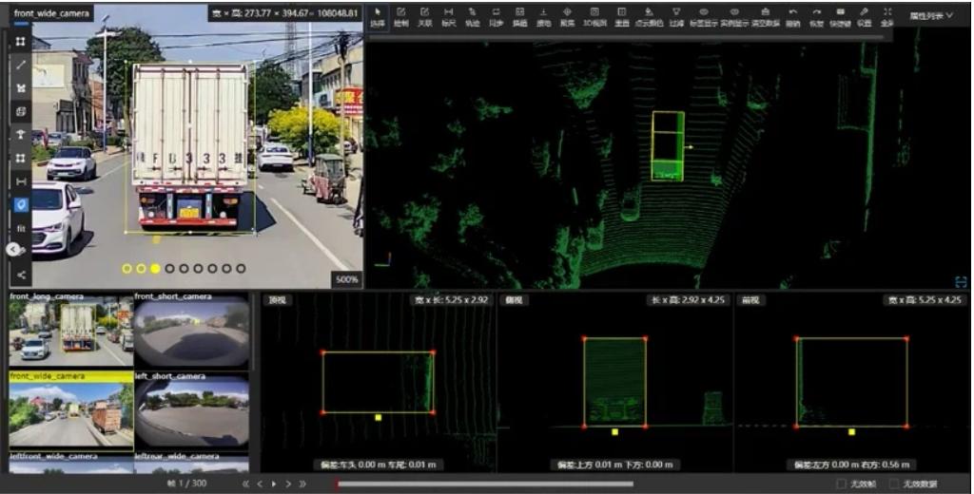Check the 无效数据 invalid data checkbox
Viewport: 974px width, 494px height.
[894, 484]
